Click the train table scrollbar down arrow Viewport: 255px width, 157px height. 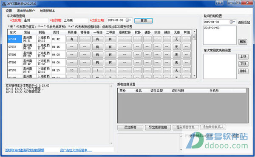tap(194, 76)
